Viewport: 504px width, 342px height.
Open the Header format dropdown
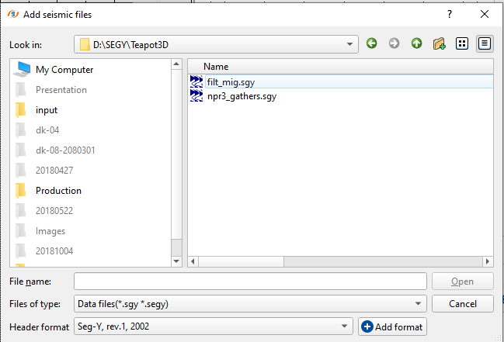point(214,326)
